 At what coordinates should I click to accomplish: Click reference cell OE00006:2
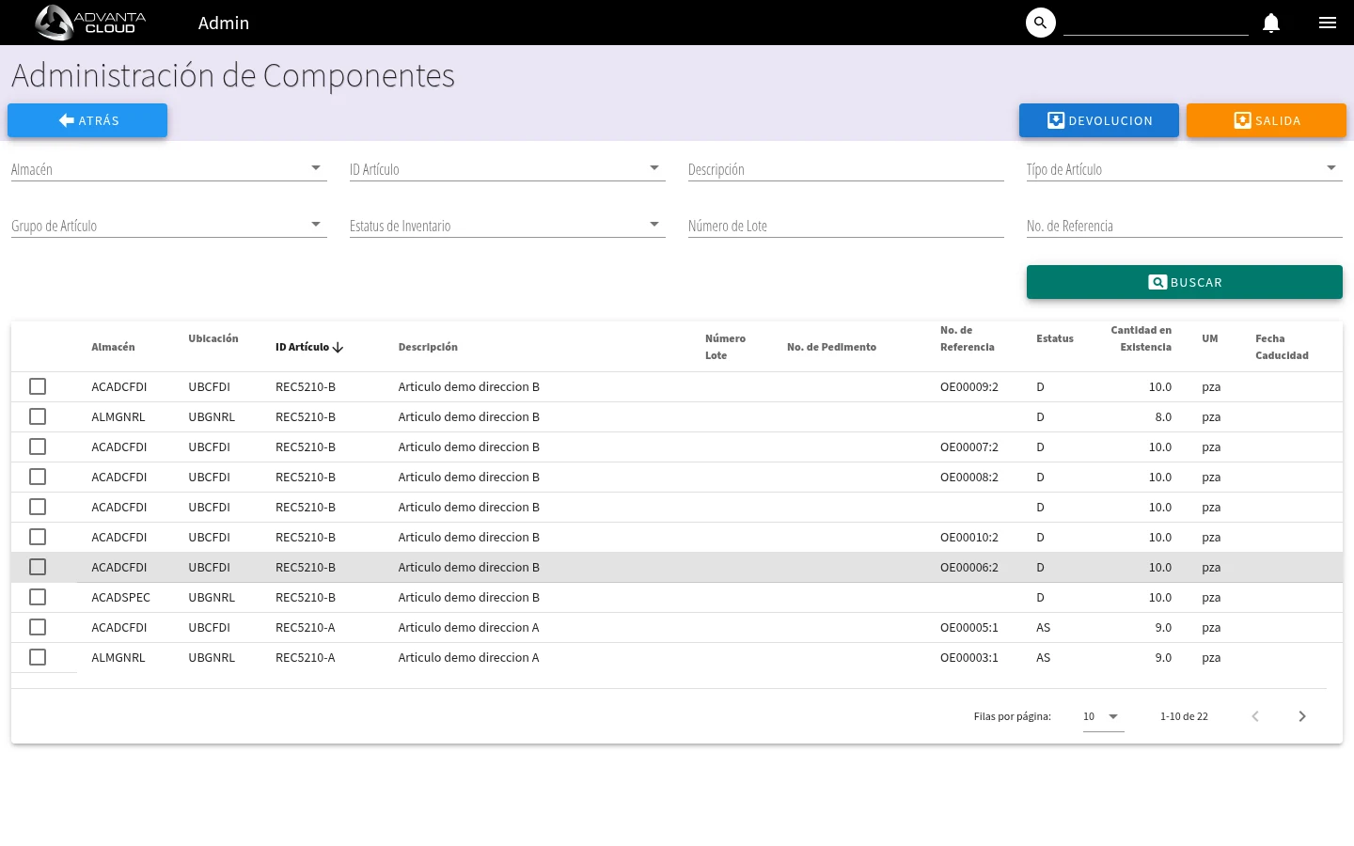[x=969, y=567]
